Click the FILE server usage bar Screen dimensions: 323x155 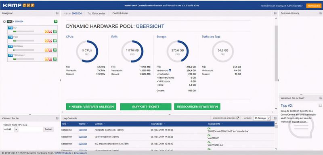(23, 41)
